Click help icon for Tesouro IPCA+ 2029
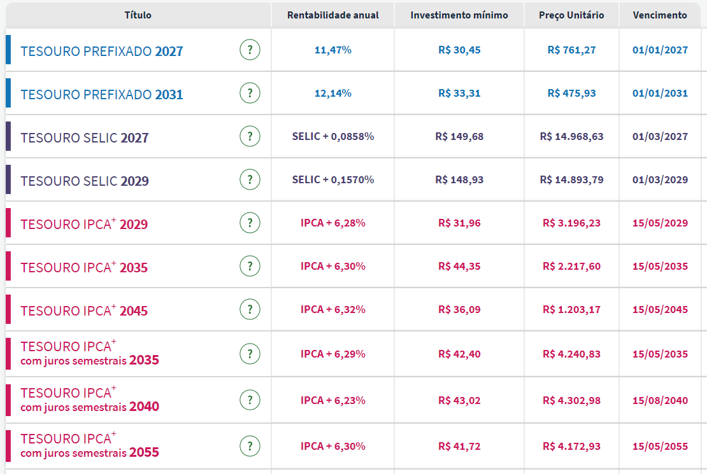The width and height of the screenshot is (707, 474). coord(250,223)
